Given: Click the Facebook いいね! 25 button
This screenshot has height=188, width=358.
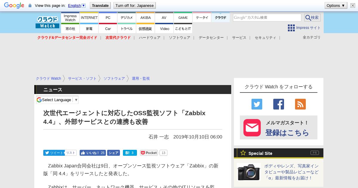Looking at the screenshot, I should click(92, 153).
